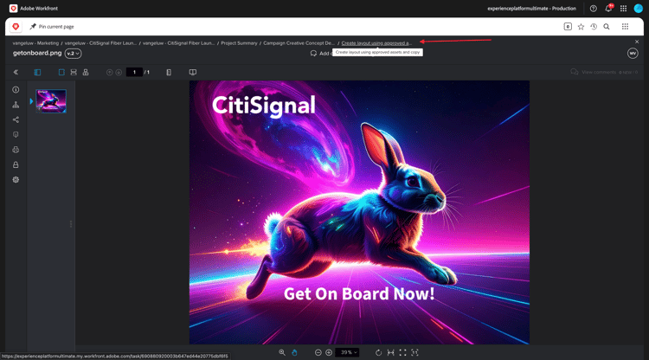Toggle the thumbnails panel
This screenshot has width=649, height=360.
click(37, 72)
